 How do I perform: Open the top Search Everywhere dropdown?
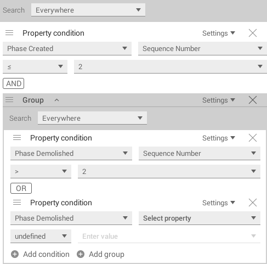point(88,10)
